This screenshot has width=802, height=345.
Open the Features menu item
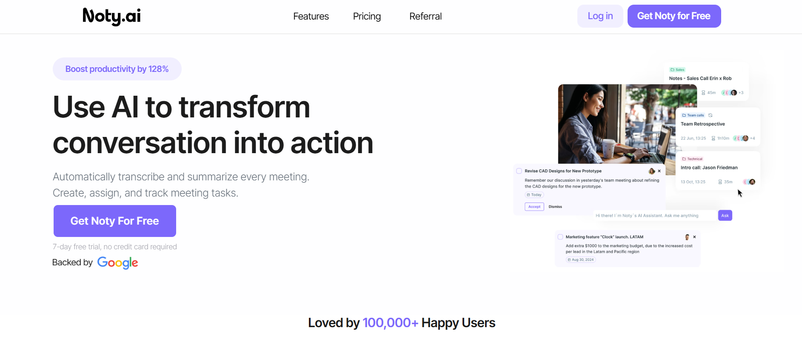tap(311, 16)
